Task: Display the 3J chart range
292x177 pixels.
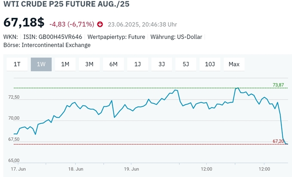Action: [x=161, y=64]
